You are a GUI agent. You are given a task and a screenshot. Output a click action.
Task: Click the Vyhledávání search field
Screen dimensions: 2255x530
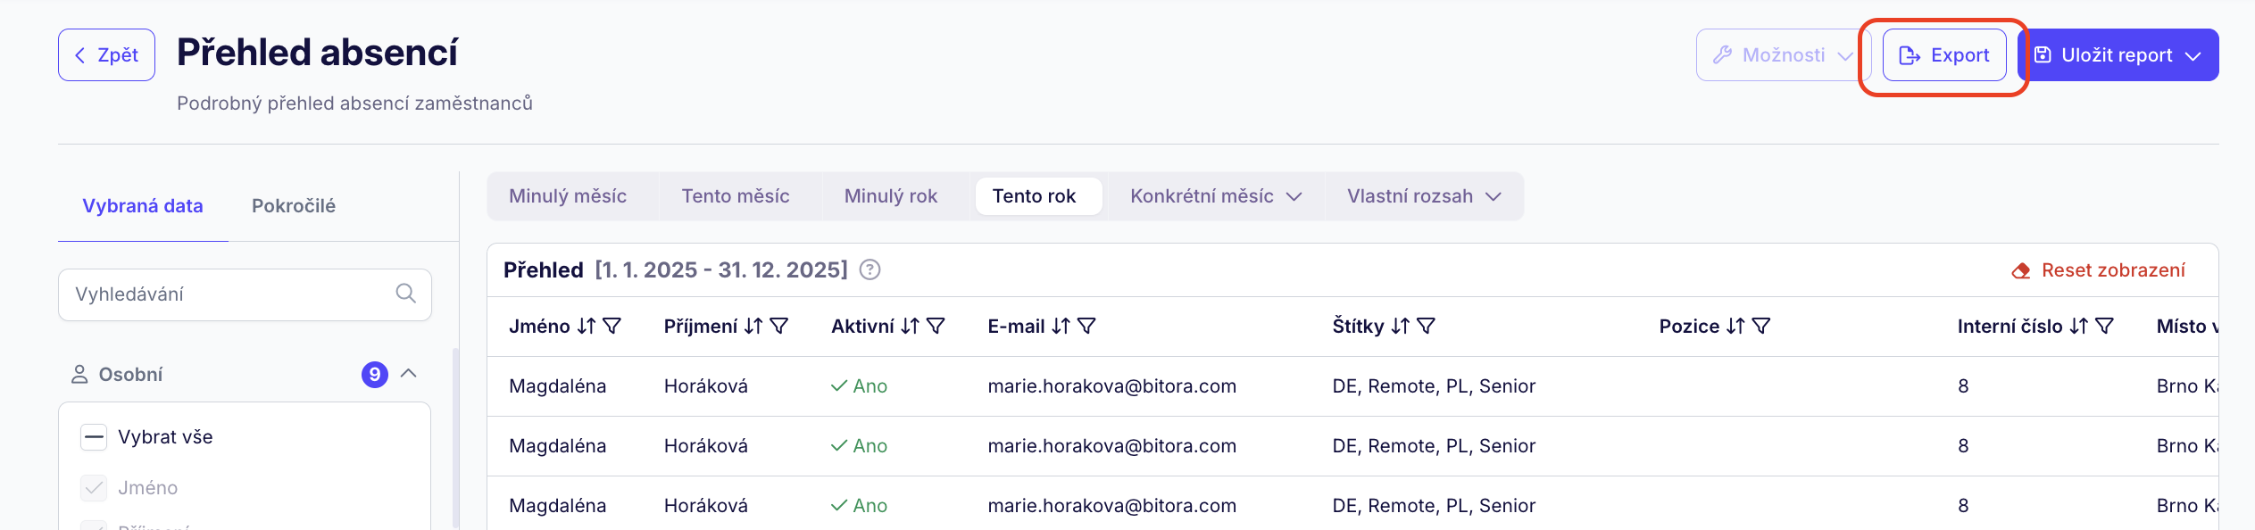pyautogui.click(x=232, y=294)
